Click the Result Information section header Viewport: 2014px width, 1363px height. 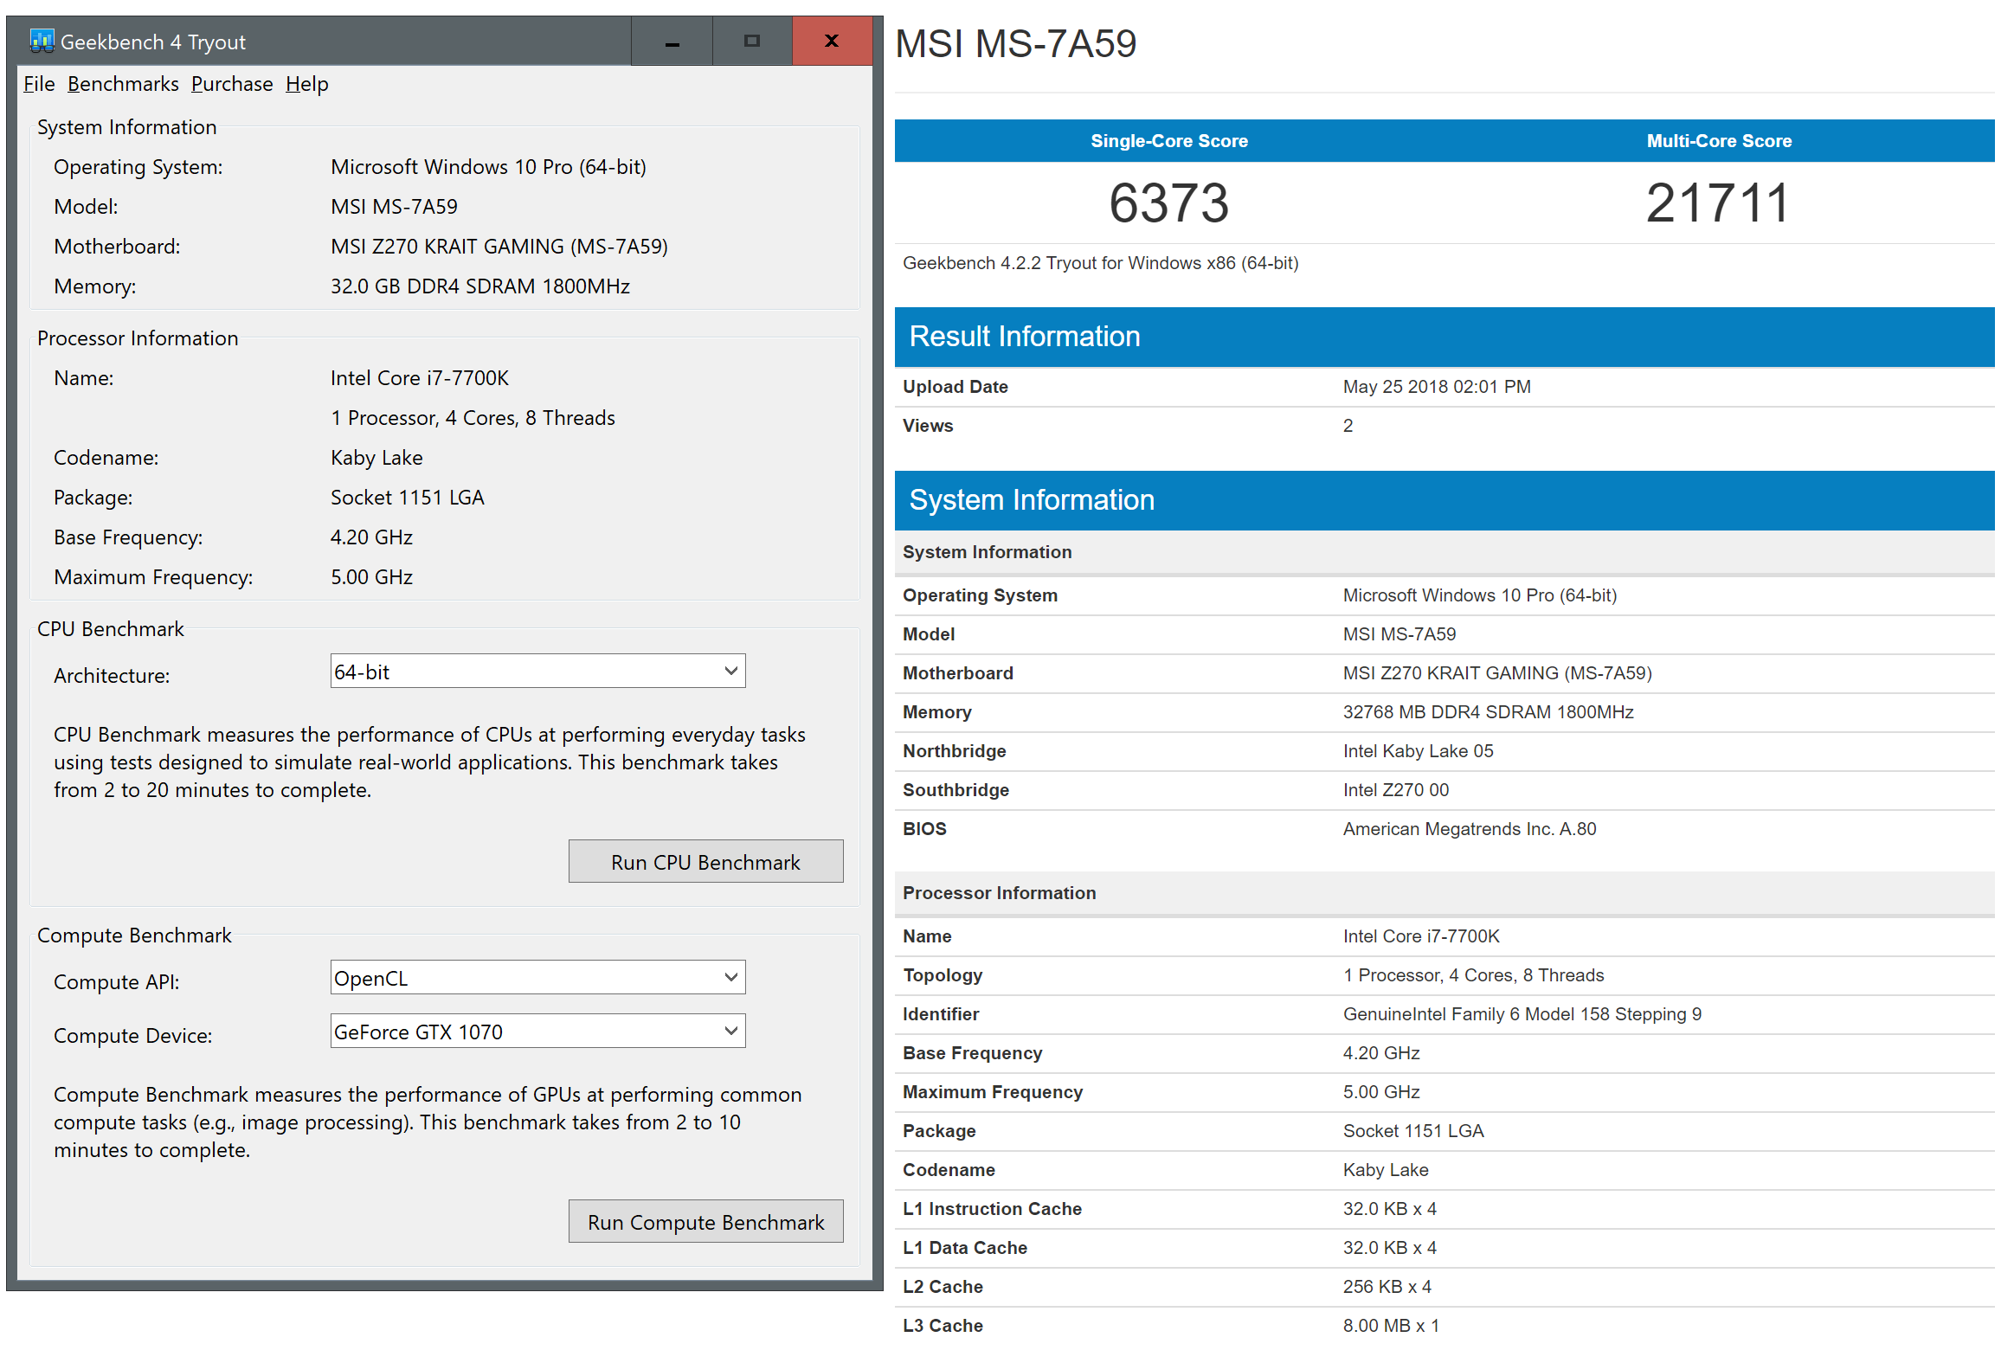1445,337
